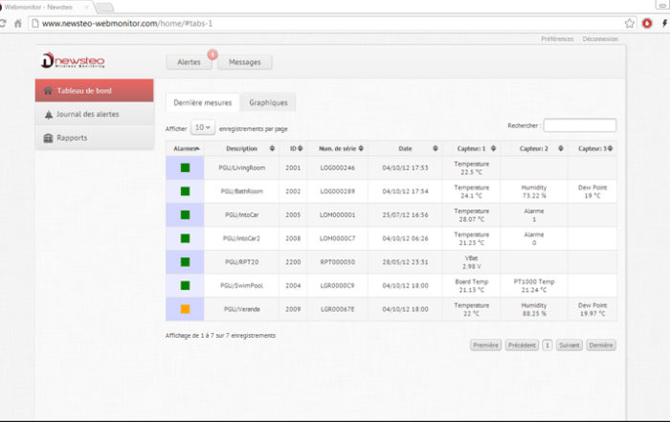Click the building icon beside Rapports
Screen dimensions: 670x422
[48, 138]
